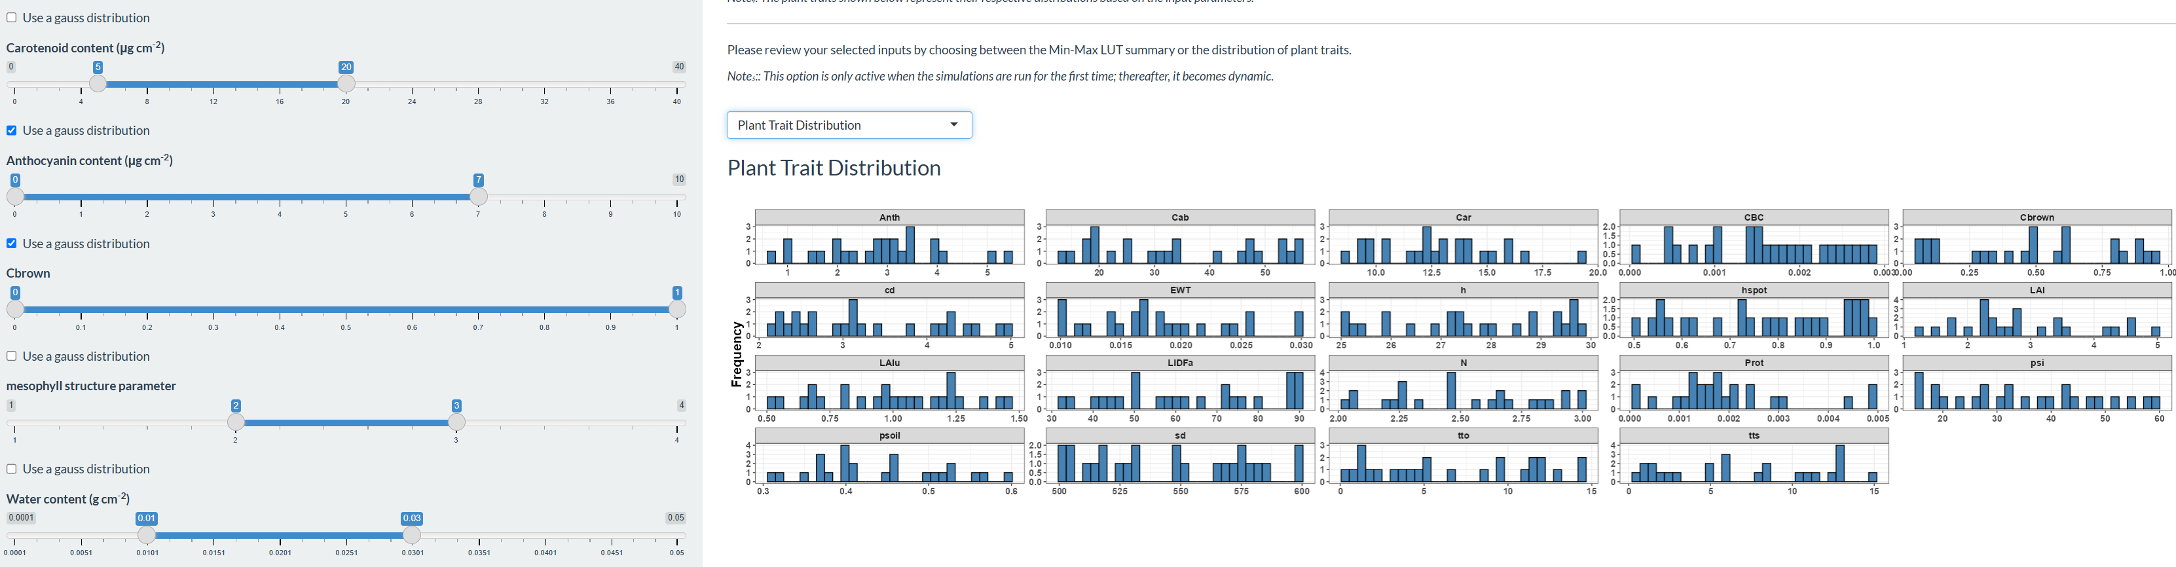The height and width of the screenshot is (567, 2176).
Task: Uncheck gauss distribution below Anthocyanin slider
Action: [12, 244]
